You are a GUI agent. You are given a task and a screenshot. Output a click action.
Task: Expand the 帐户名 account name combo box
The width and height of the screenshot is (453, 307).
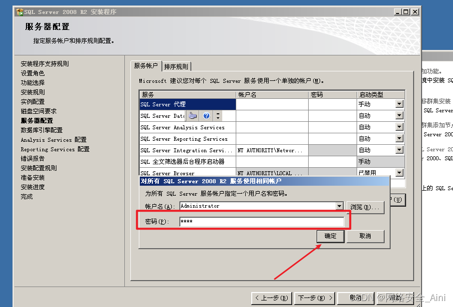coord(340,206)
